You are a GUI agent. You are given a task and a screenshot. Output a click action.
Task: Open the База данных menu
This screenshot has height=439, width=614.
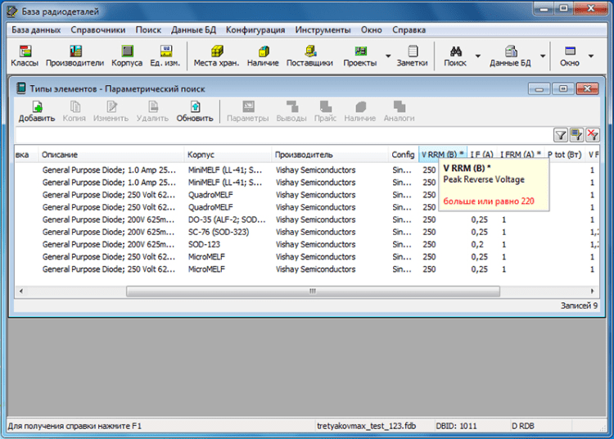[x=36, y=29]
